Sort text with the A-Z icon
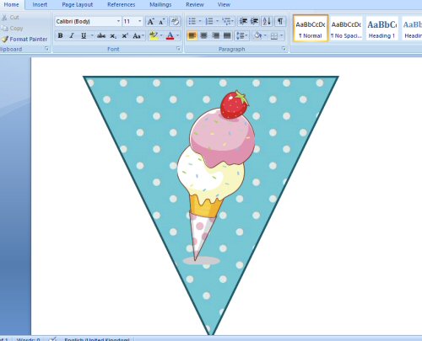Viewport: 422px width, 341px height. point(267,21)
